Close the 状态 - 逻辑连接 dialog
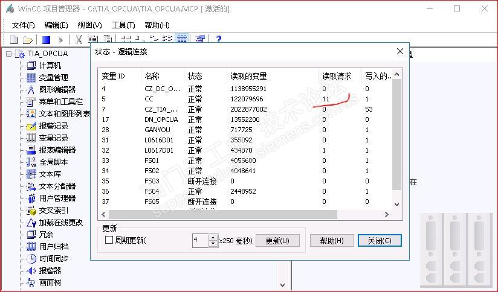Screen dimensions: 498x292 click(x=400, y=51)
